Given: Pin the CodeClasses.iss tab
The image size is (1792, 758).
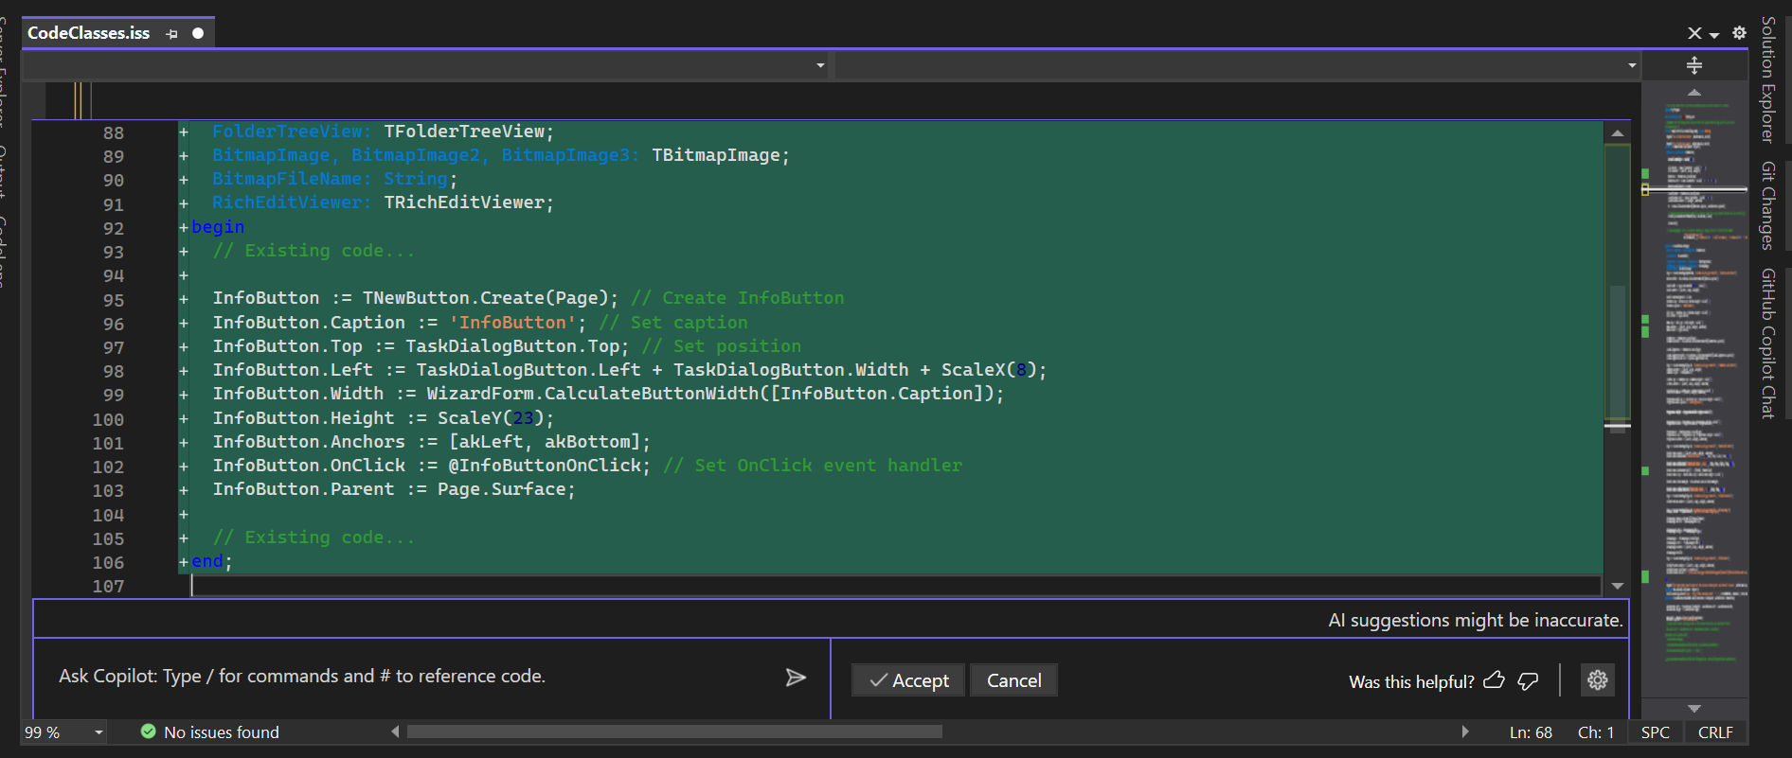Looking at the screenshot, I should click(x=171, y=33).
